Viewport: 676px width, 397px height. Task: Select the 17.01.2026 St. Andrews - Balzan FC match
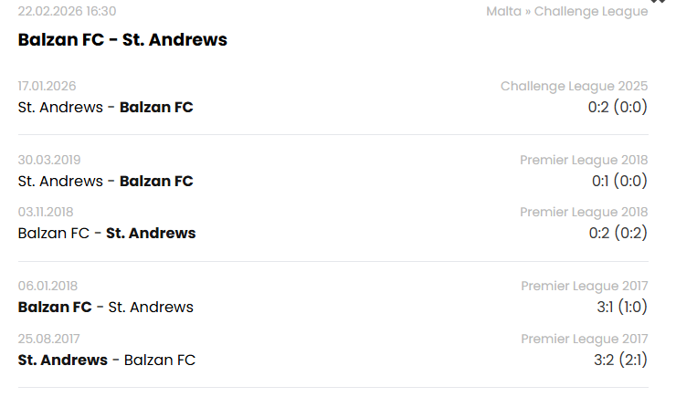tap(105, 107)
